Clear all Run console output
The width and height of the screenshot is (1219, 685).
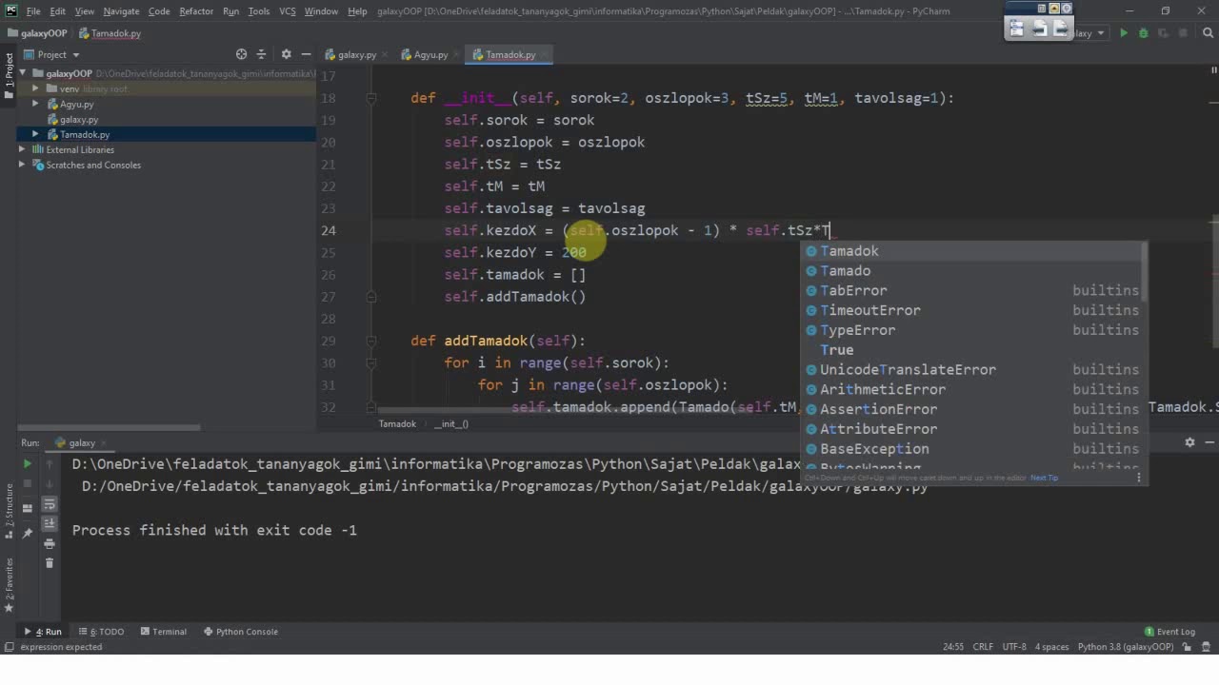pos(50,562)
